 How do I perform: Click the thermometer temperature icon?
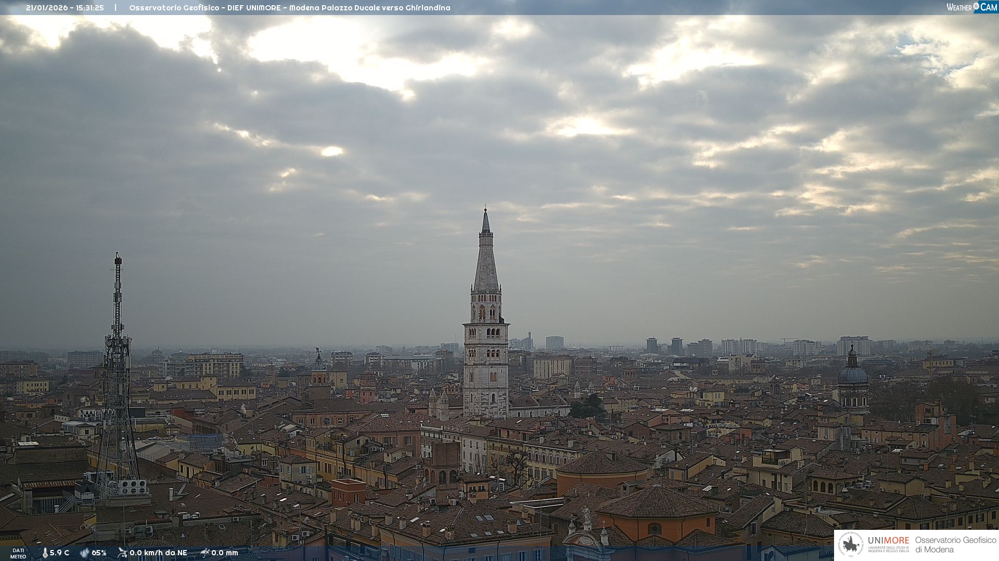[45, 553]
